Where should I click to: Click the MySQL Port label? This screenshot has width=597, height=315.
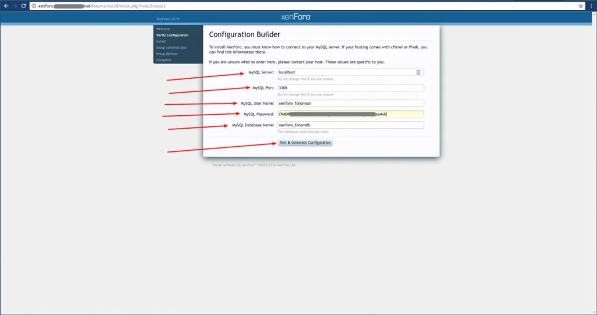pyautogui.click(x=263, y=88)
